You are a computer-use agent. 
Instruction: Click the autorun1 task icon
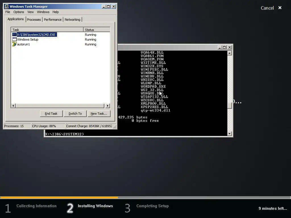pyautogui.click(x=14, y=44)
